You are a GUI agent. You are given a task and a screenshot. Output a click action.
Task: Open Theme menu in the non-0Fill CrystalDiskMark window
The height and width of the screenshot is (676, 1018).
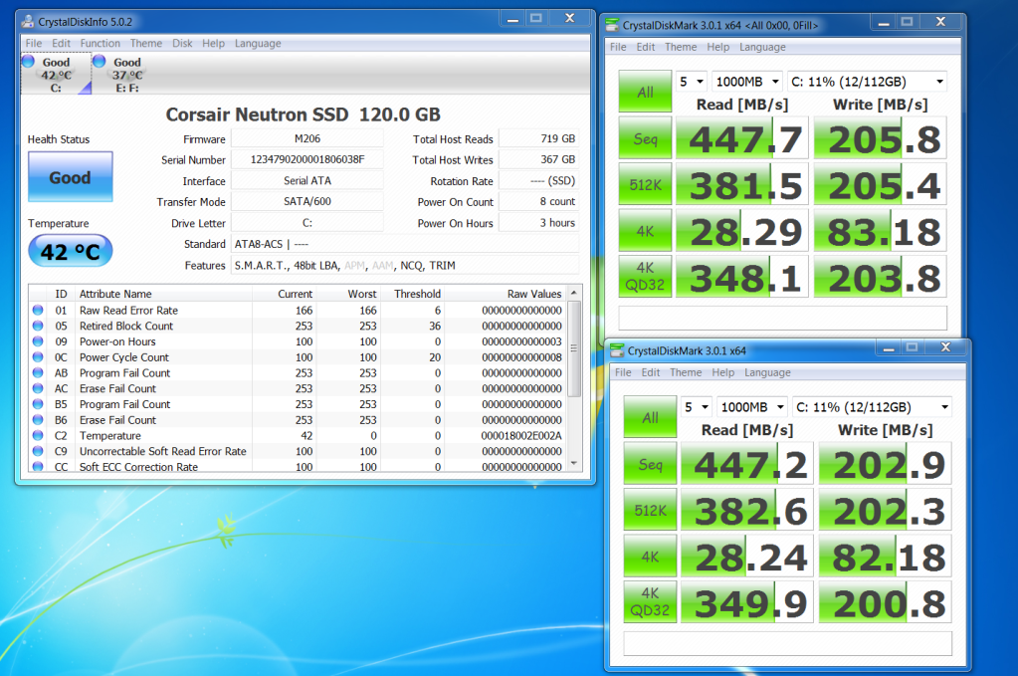(686, 372)
